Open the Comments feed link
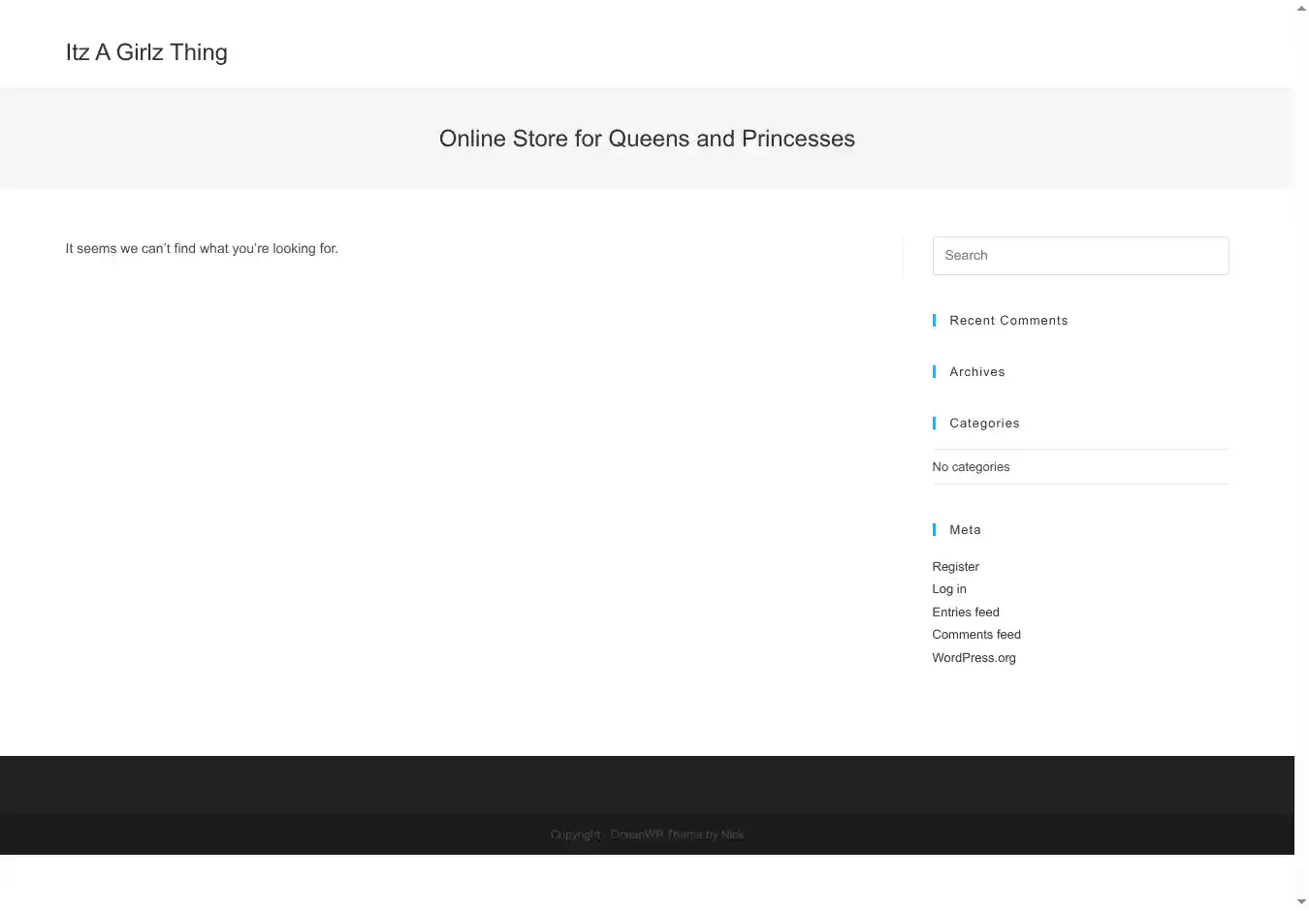Screen dimensions: 1309x911 [975, 635]
